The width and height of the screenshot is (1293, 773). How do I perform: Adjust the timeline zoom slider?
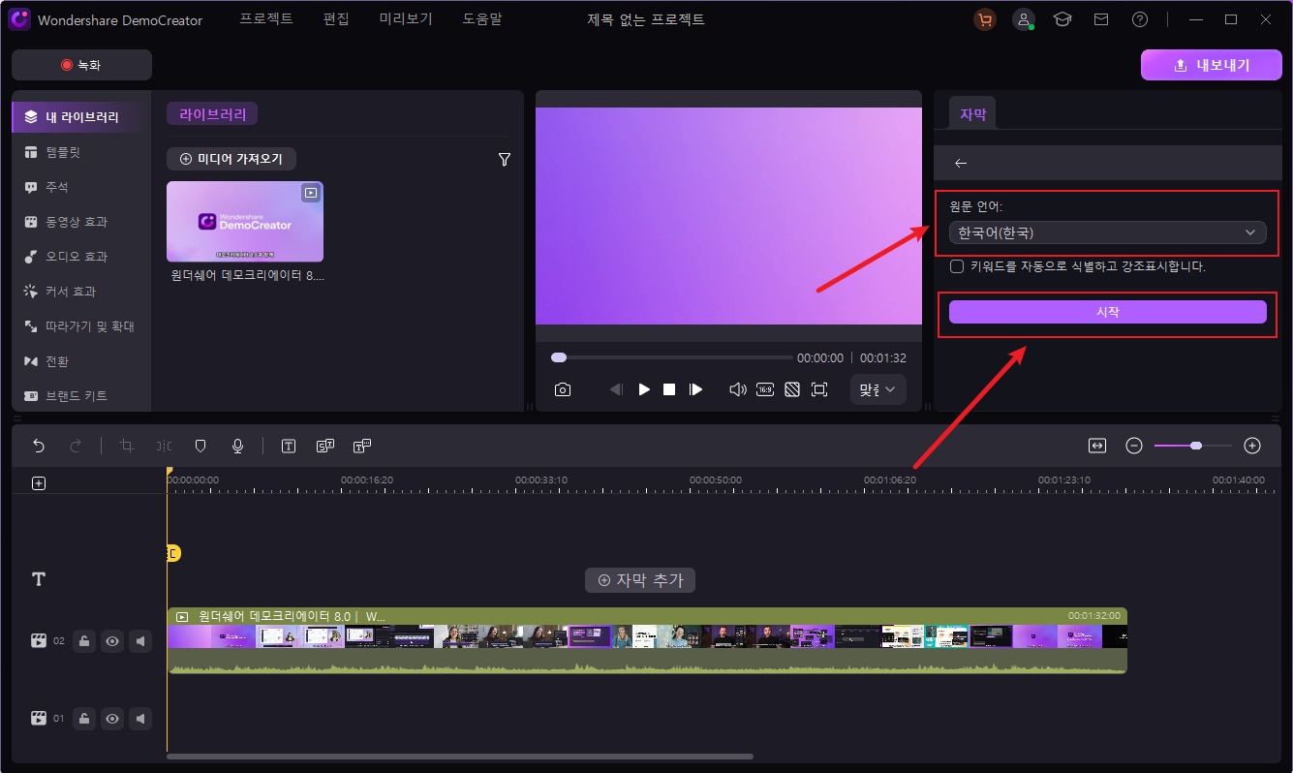pos(1193,446)
